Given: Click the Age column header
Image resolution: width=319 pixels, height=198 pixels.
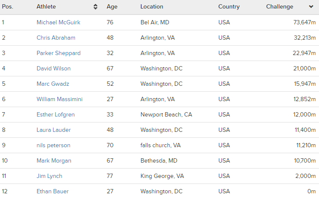Looking at the screenshot, I should coord(112,7).
